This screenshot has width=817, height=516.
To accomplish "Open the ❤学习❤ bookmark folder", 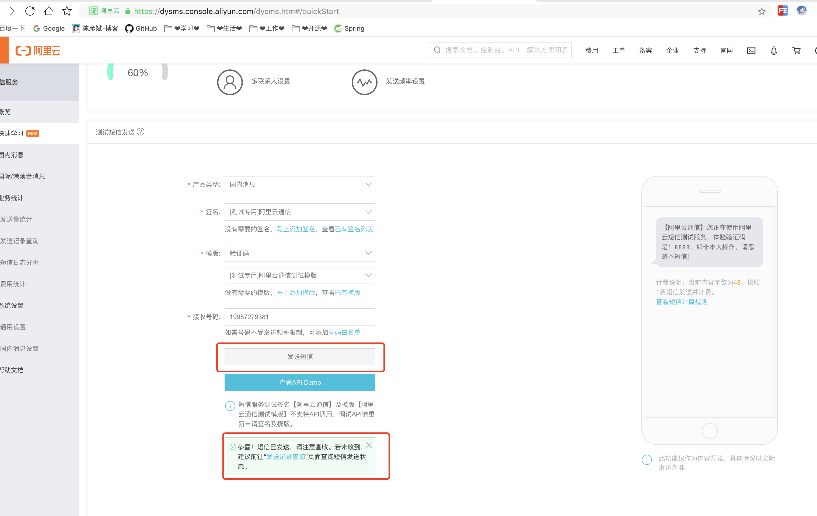I will tap(182, 29).
